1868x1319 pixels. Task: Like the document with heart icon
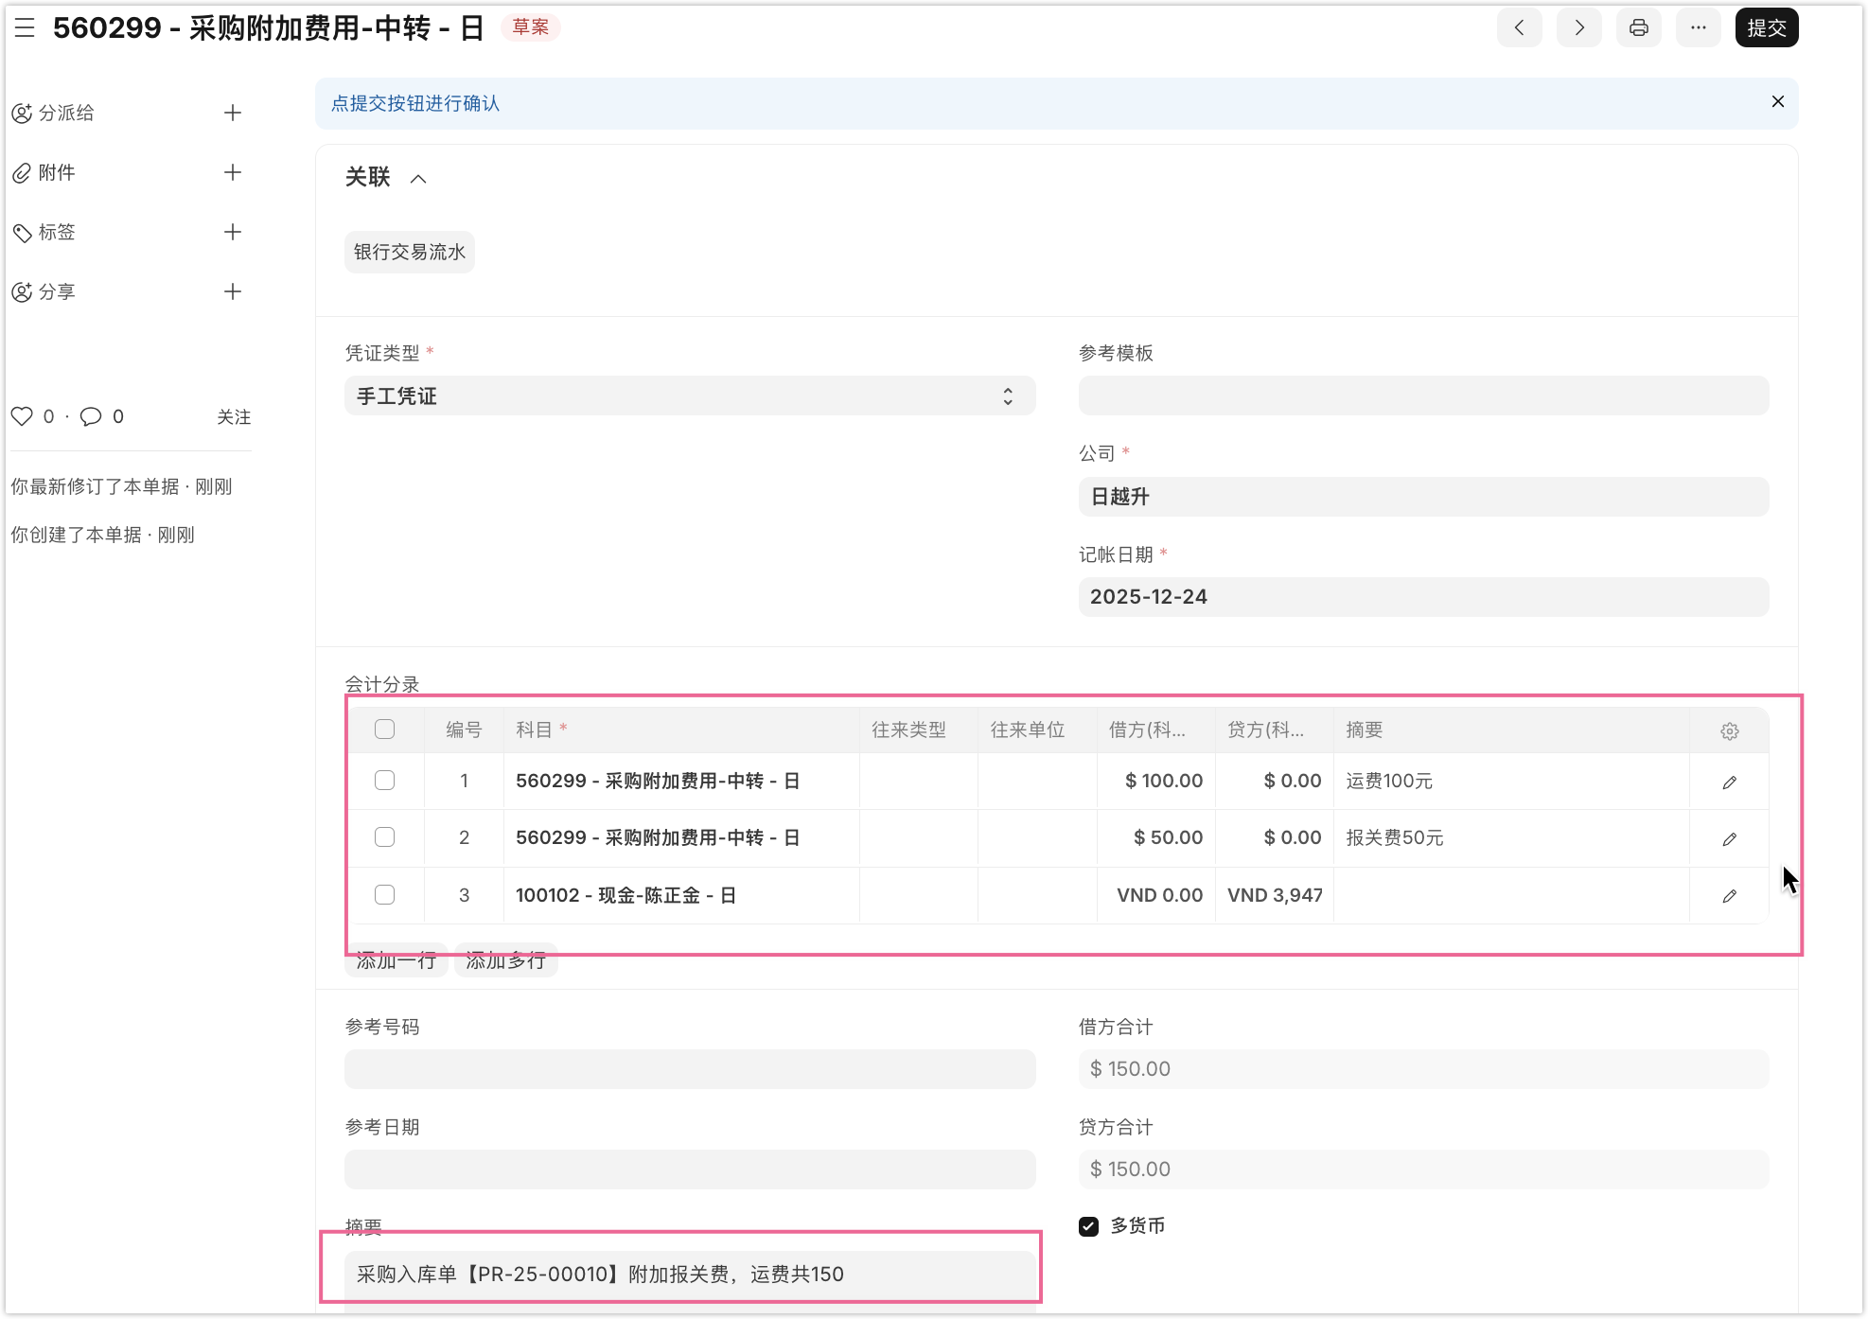[x=22, y=416]
